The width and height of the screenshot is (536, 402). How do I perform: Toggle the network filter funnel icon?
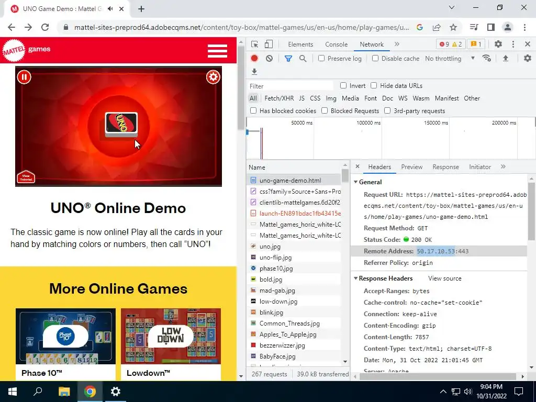pos(288,59)
